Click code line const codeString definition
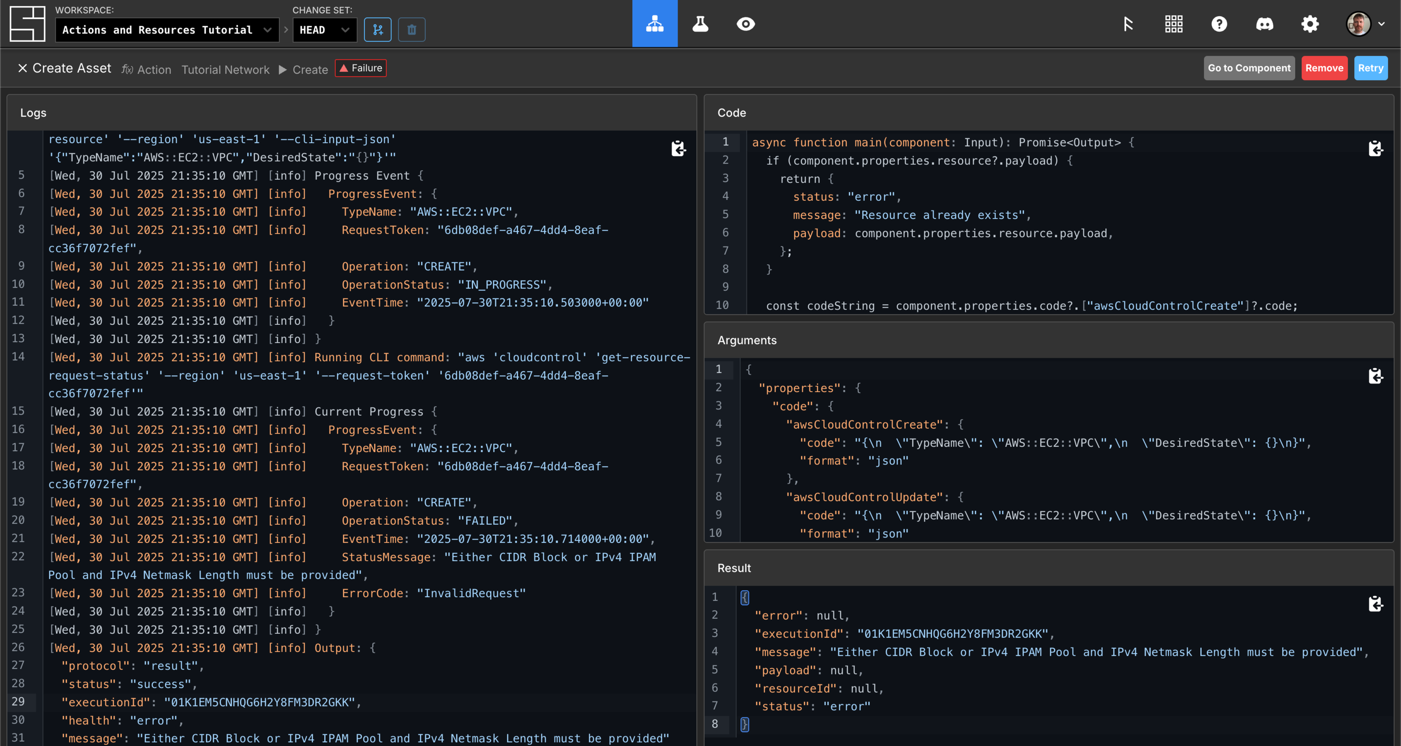The image size is (1401, 746). (x=1031, y=306)
